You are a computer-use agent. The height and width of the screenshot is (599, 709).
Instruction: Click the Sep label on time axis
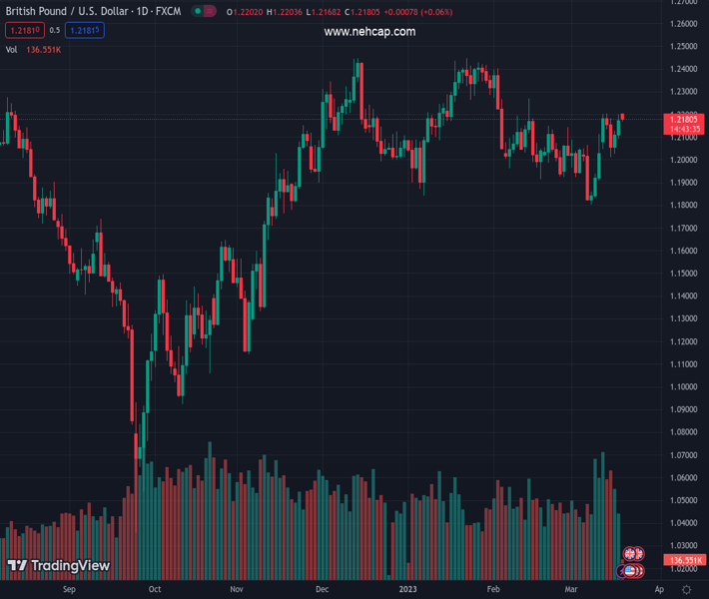point(69,590)
